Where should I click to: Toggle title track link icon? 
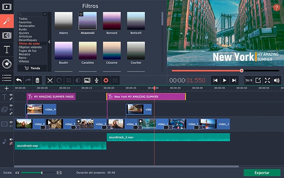[x=11, y=99]
